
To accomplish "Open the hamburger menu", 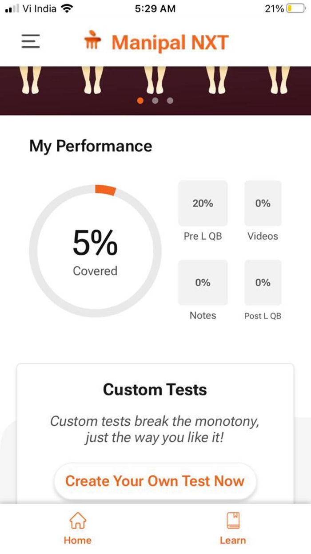I will point(31,42).
